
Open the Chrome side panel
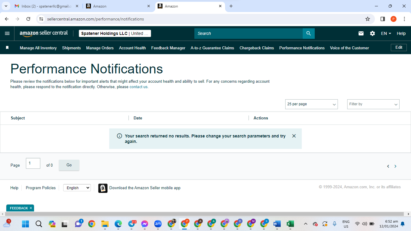[383, 19]
